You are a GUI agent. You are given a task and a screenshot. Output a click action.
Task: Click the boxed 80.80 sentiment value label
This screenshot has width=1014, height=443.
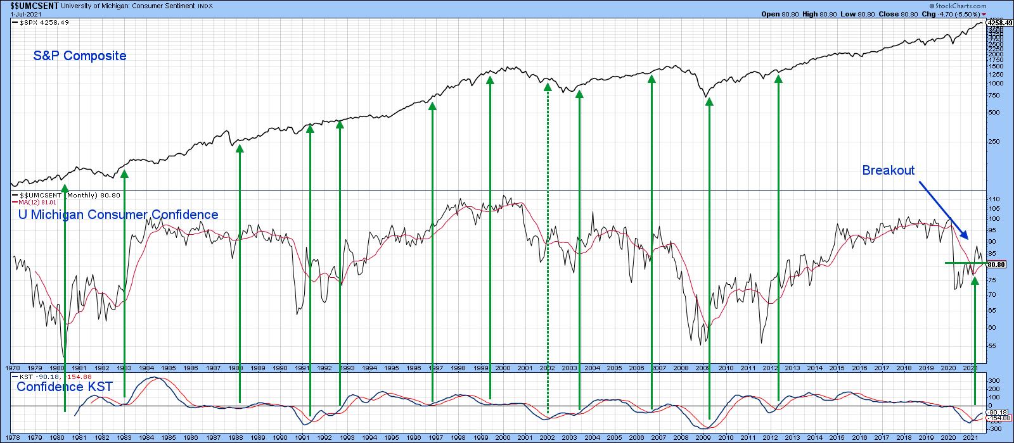pos(998,265)
